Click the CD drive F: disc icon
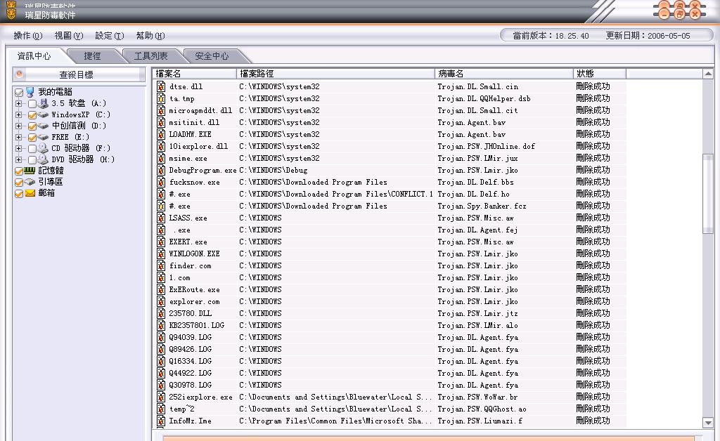 pos(43,148)
